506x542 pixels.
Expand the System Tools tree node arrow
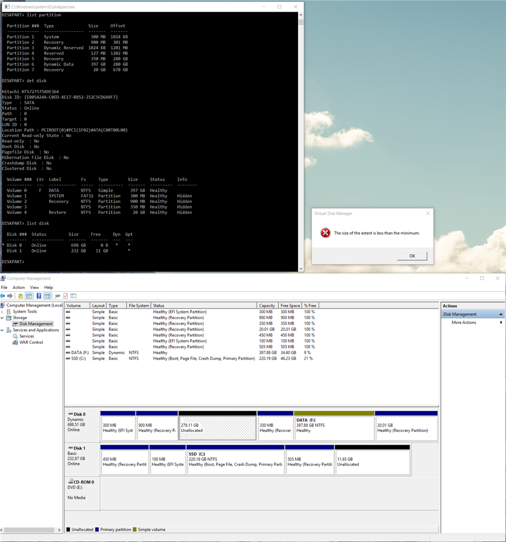tap(3, 311)
